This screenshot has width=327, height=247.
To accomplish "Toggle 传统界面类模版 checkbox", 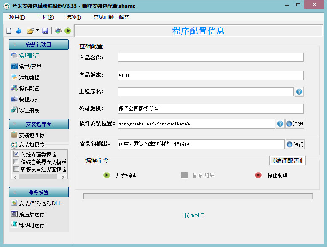I will [x=16, y=154].
